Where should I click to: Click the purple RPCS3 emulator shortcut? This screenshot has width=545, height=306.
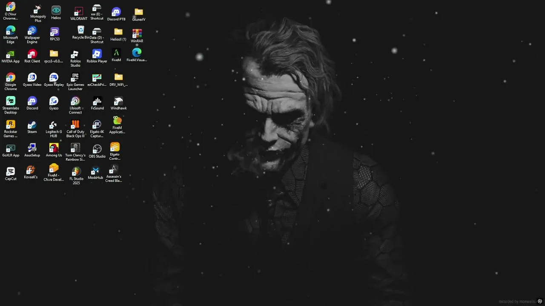coord(54,34)
